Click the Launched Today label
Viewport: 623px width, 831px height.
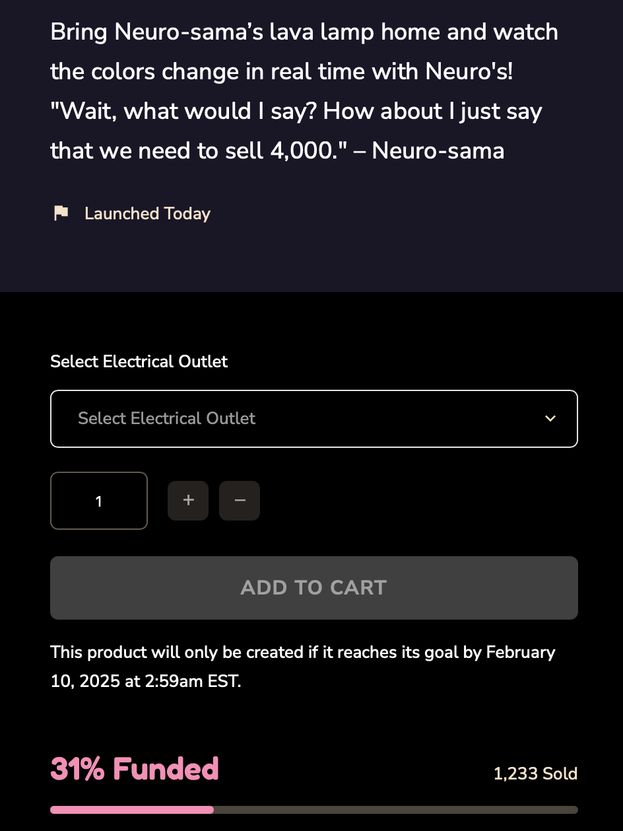[147, 213]
